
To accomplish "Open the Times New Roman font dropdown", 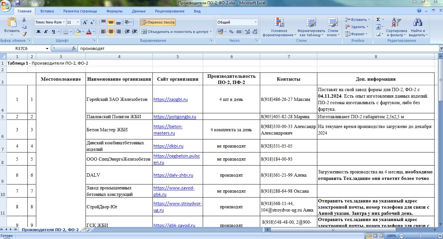I will point(63,22).
